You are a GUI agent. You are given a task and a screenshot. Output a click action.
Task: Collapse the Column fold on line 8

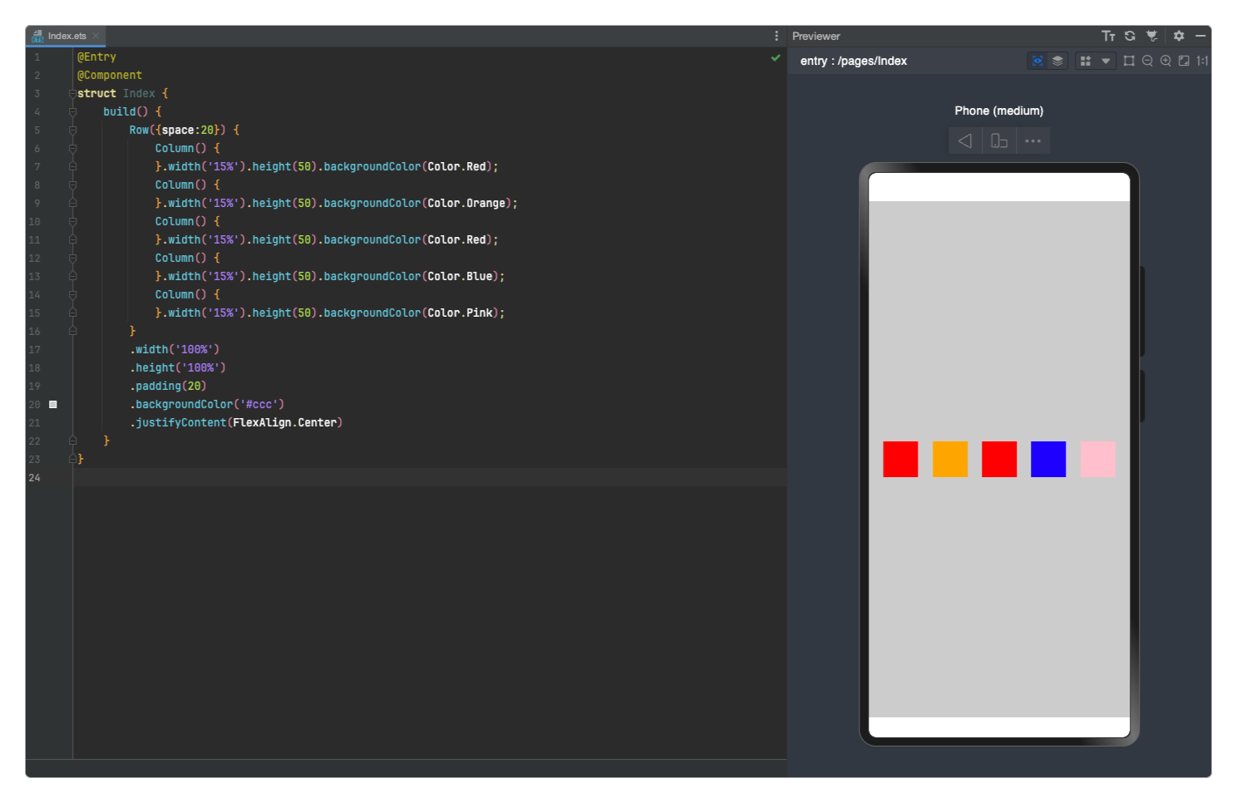click(72, 185)
